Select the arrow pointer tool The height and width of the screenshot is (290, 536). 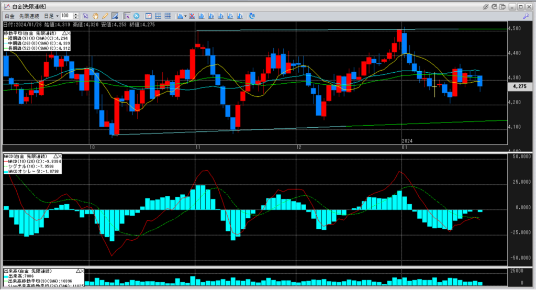pos(85,16)
